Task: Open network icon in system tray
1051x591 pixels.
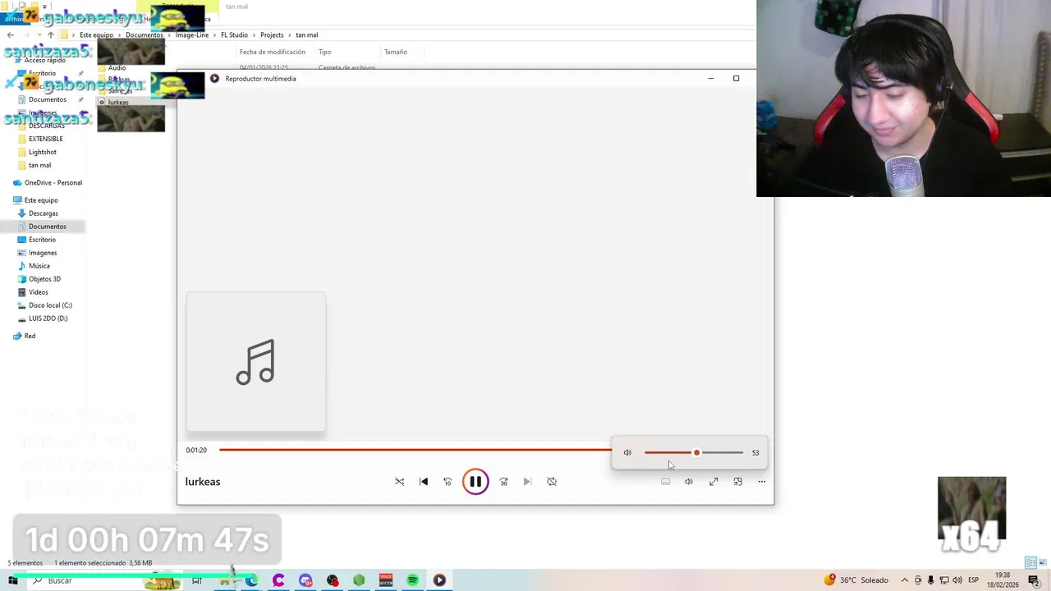Action: (944, 580)
